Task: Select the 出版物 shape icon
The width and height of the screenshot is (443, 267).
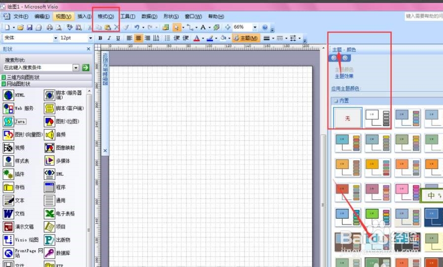Action: (49, 240)
